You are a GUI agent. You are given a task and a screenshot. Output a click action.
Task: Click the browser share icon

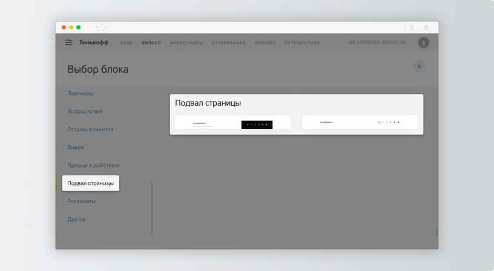click(x=412, y=27)
